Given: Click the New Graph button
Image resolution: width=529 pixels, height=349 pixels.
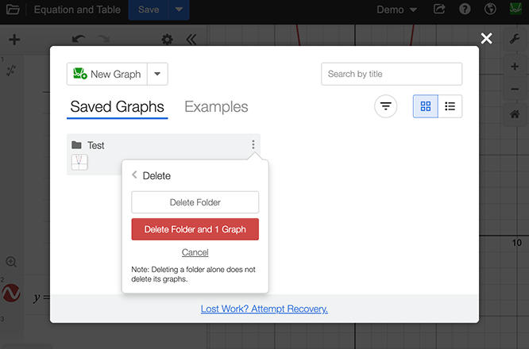Looking at the screenshot, I should click(x=106, y=75).
